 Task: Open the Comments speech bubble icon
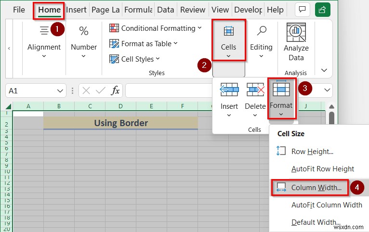302,10
